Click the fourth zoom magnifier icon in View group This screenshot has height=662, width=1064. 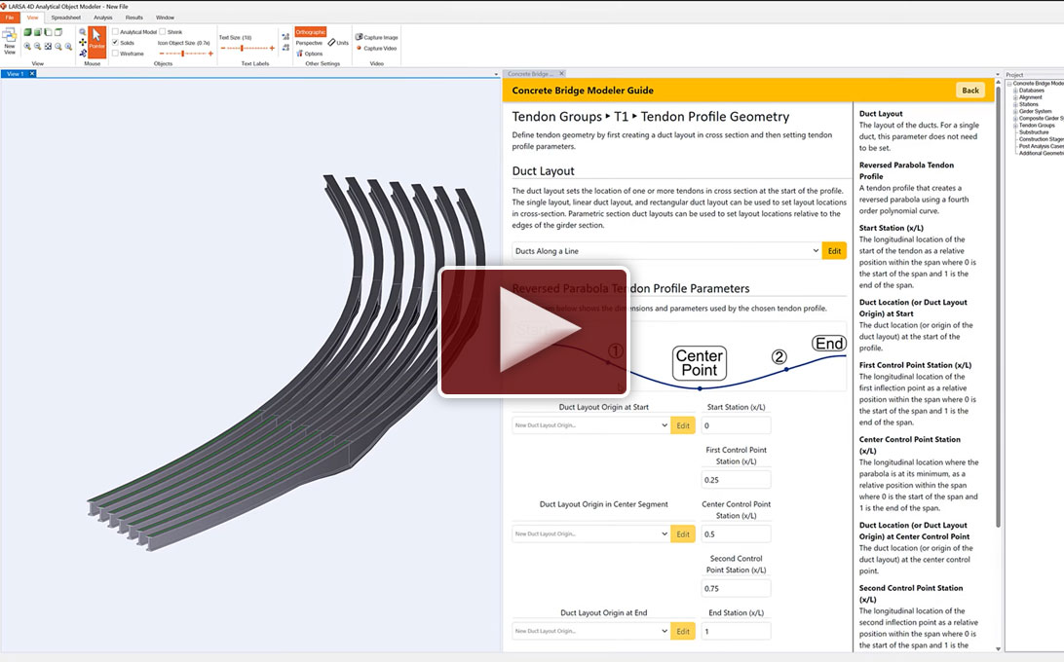click(58, 46)
